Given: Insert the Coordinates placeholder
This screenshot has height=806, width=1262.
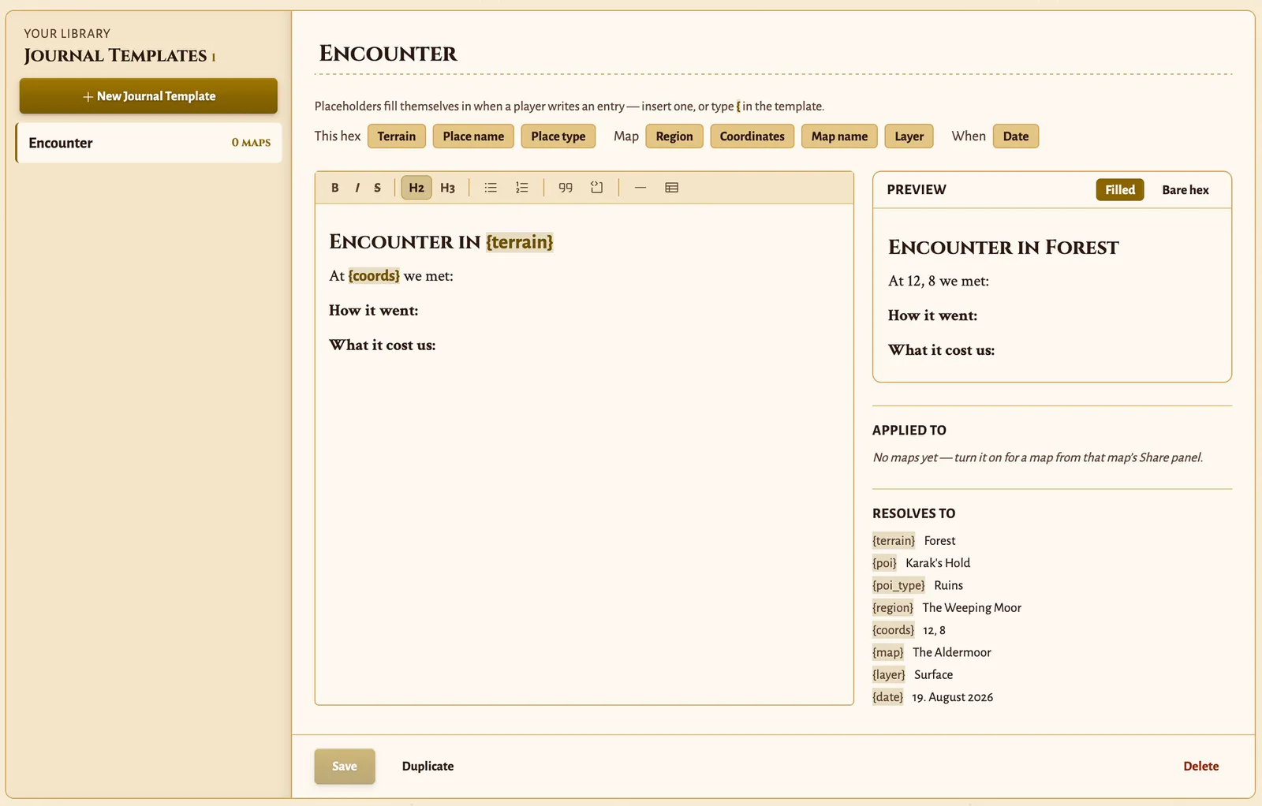Looking at the screenshot, I should [x=752, y=136].
